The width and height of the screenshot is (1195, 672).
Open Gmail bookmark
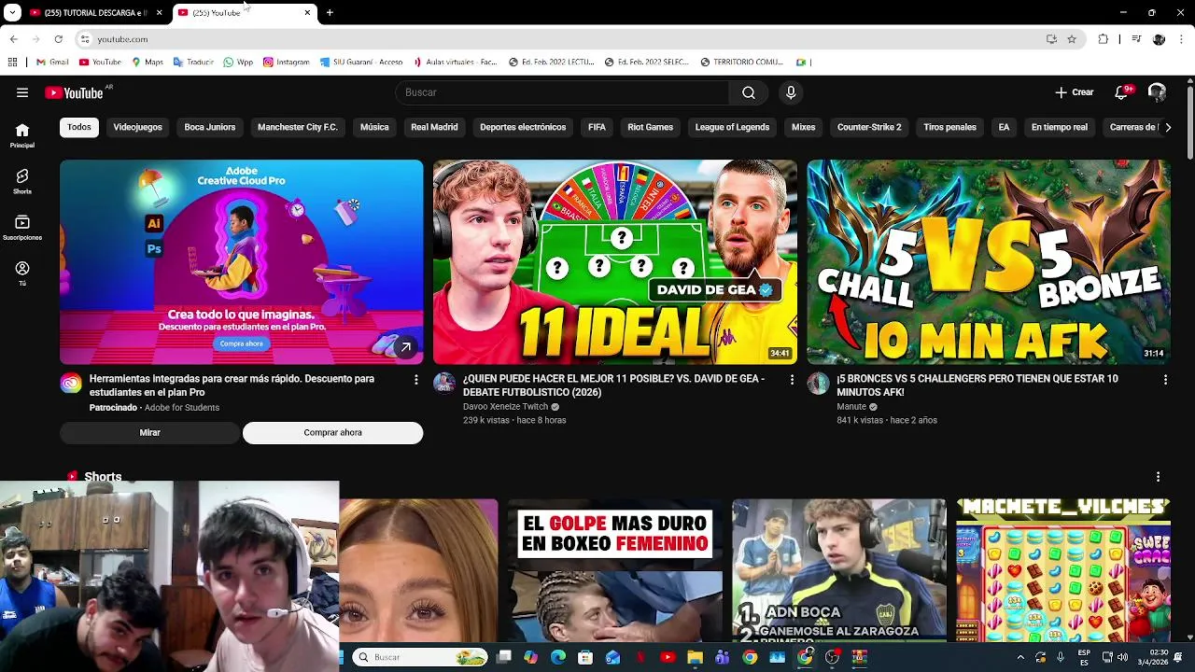pyautogui.click(x=52, y=63)
